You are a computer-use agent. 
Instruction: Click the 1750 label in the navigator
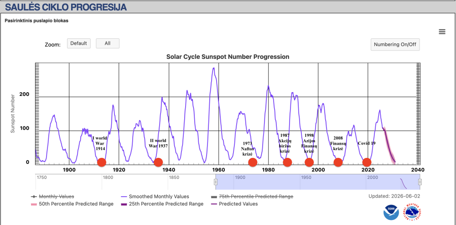click(x=43, y=177)
